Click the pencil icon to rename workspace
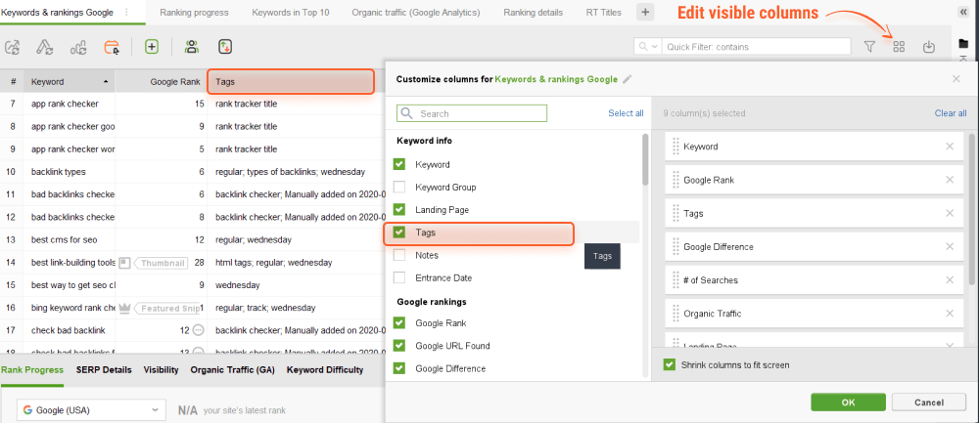The height and width of the screenshot is (423, 979). click(x=628, y=79)
